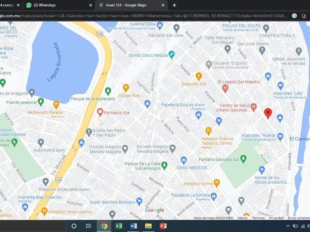The height and width of the screenshot is (232, 310).
Task: Open PowerPoint from the taskbar
Action: [x=163, y=226]
